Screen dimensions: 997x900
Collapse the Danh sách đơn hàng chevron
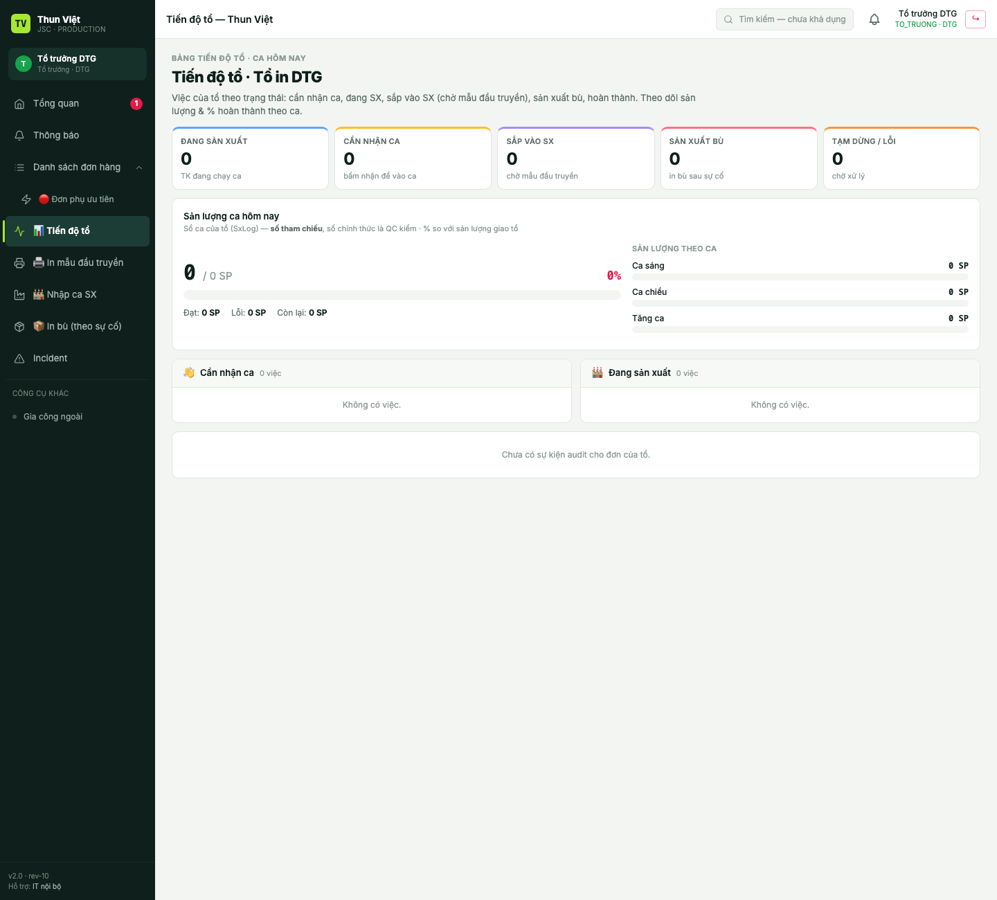[x=139, y=168]
